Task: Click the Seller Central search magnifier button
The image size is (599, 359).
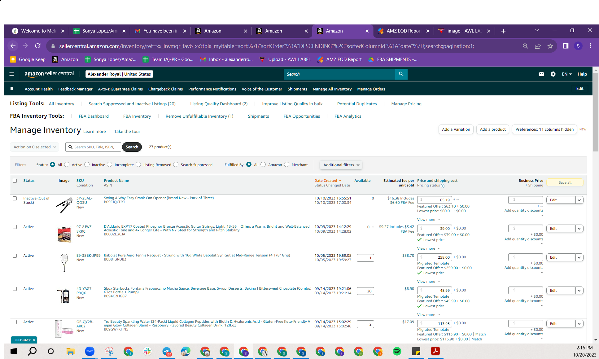Action: [401, 74]
